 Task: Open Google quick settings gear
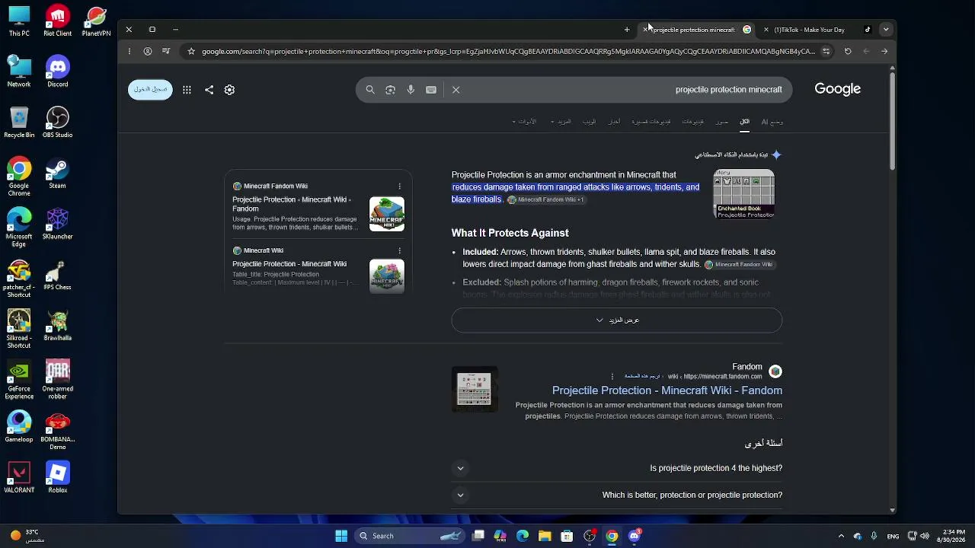point(229,90)
